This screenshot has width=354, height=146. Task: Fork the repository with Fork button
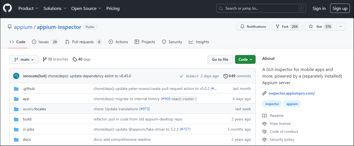click(287, 26)
